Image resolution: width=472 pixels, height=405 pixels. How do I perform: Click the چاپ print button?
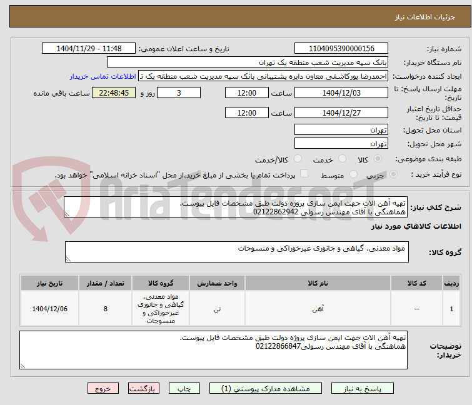click(x=184, y=388)
